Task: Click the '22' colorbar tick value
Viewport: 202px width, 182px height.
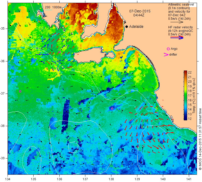Action: [x=190, y=72]
